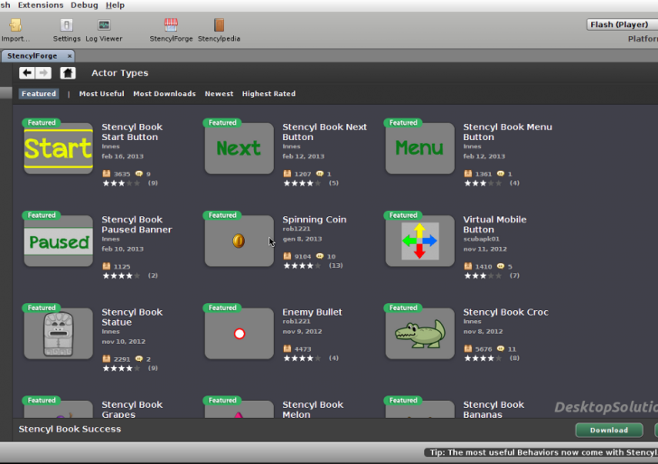Select the Virtual Mobile Button arrows thumbnail
This screenshot has height=464, width=658.
pos(419,241)
